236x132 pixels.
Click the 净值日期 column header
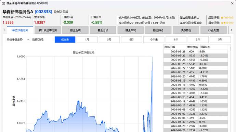pyautogui.click(x=170, y=47)
